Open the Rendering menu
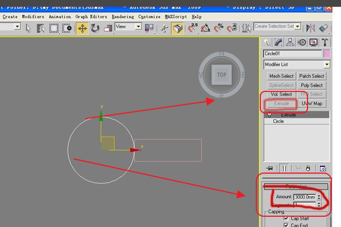 pos(123,16)
